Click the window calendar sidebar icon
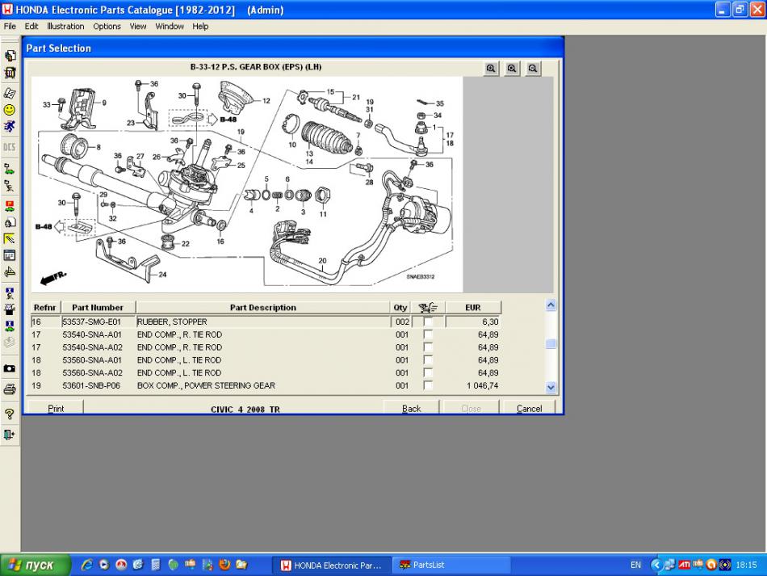The height and width of the screenshot is (576, 767). [x=10, y=255]
